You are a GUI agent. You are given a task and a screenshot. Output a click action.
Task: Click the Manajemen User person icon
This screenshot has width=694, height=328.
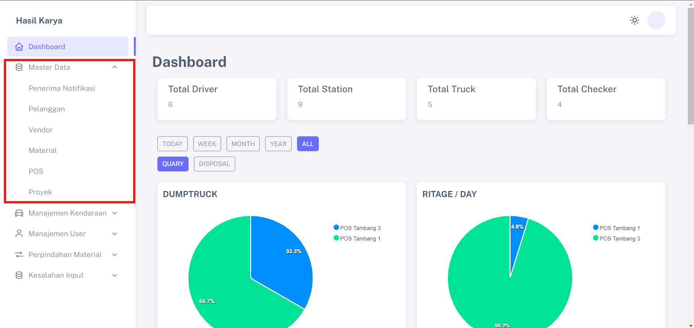tap(19, 234)
